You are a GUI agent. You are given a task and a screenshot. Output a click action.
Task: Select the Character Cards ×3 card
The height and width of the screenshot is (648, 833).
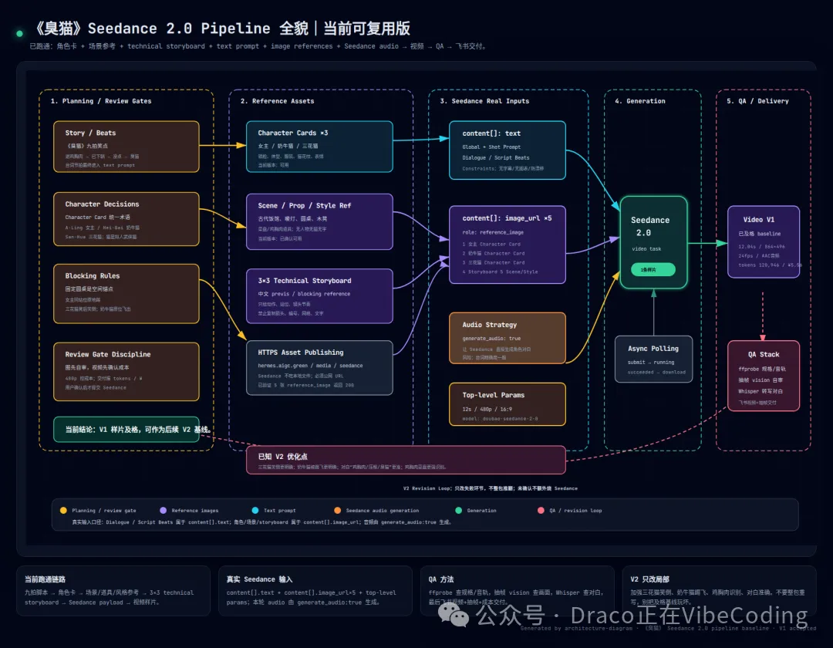(319, 147)
